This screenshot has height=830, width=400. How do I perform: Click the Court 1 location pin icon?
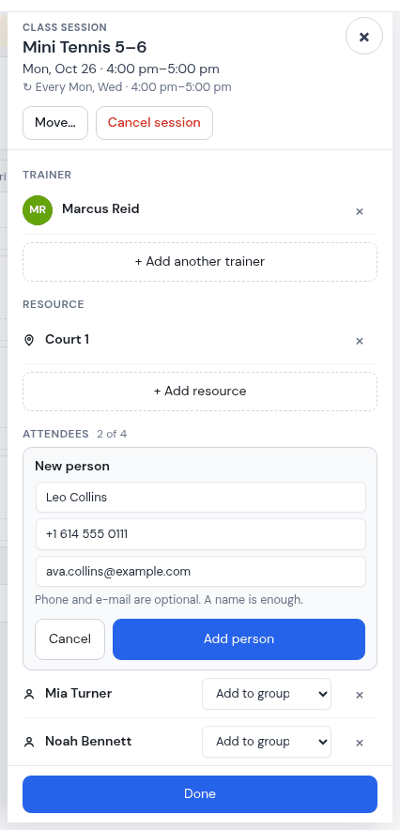coord(30,340)
